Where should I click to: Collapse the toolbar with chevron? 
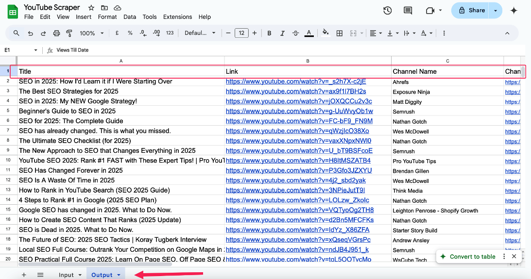(507, 33)
